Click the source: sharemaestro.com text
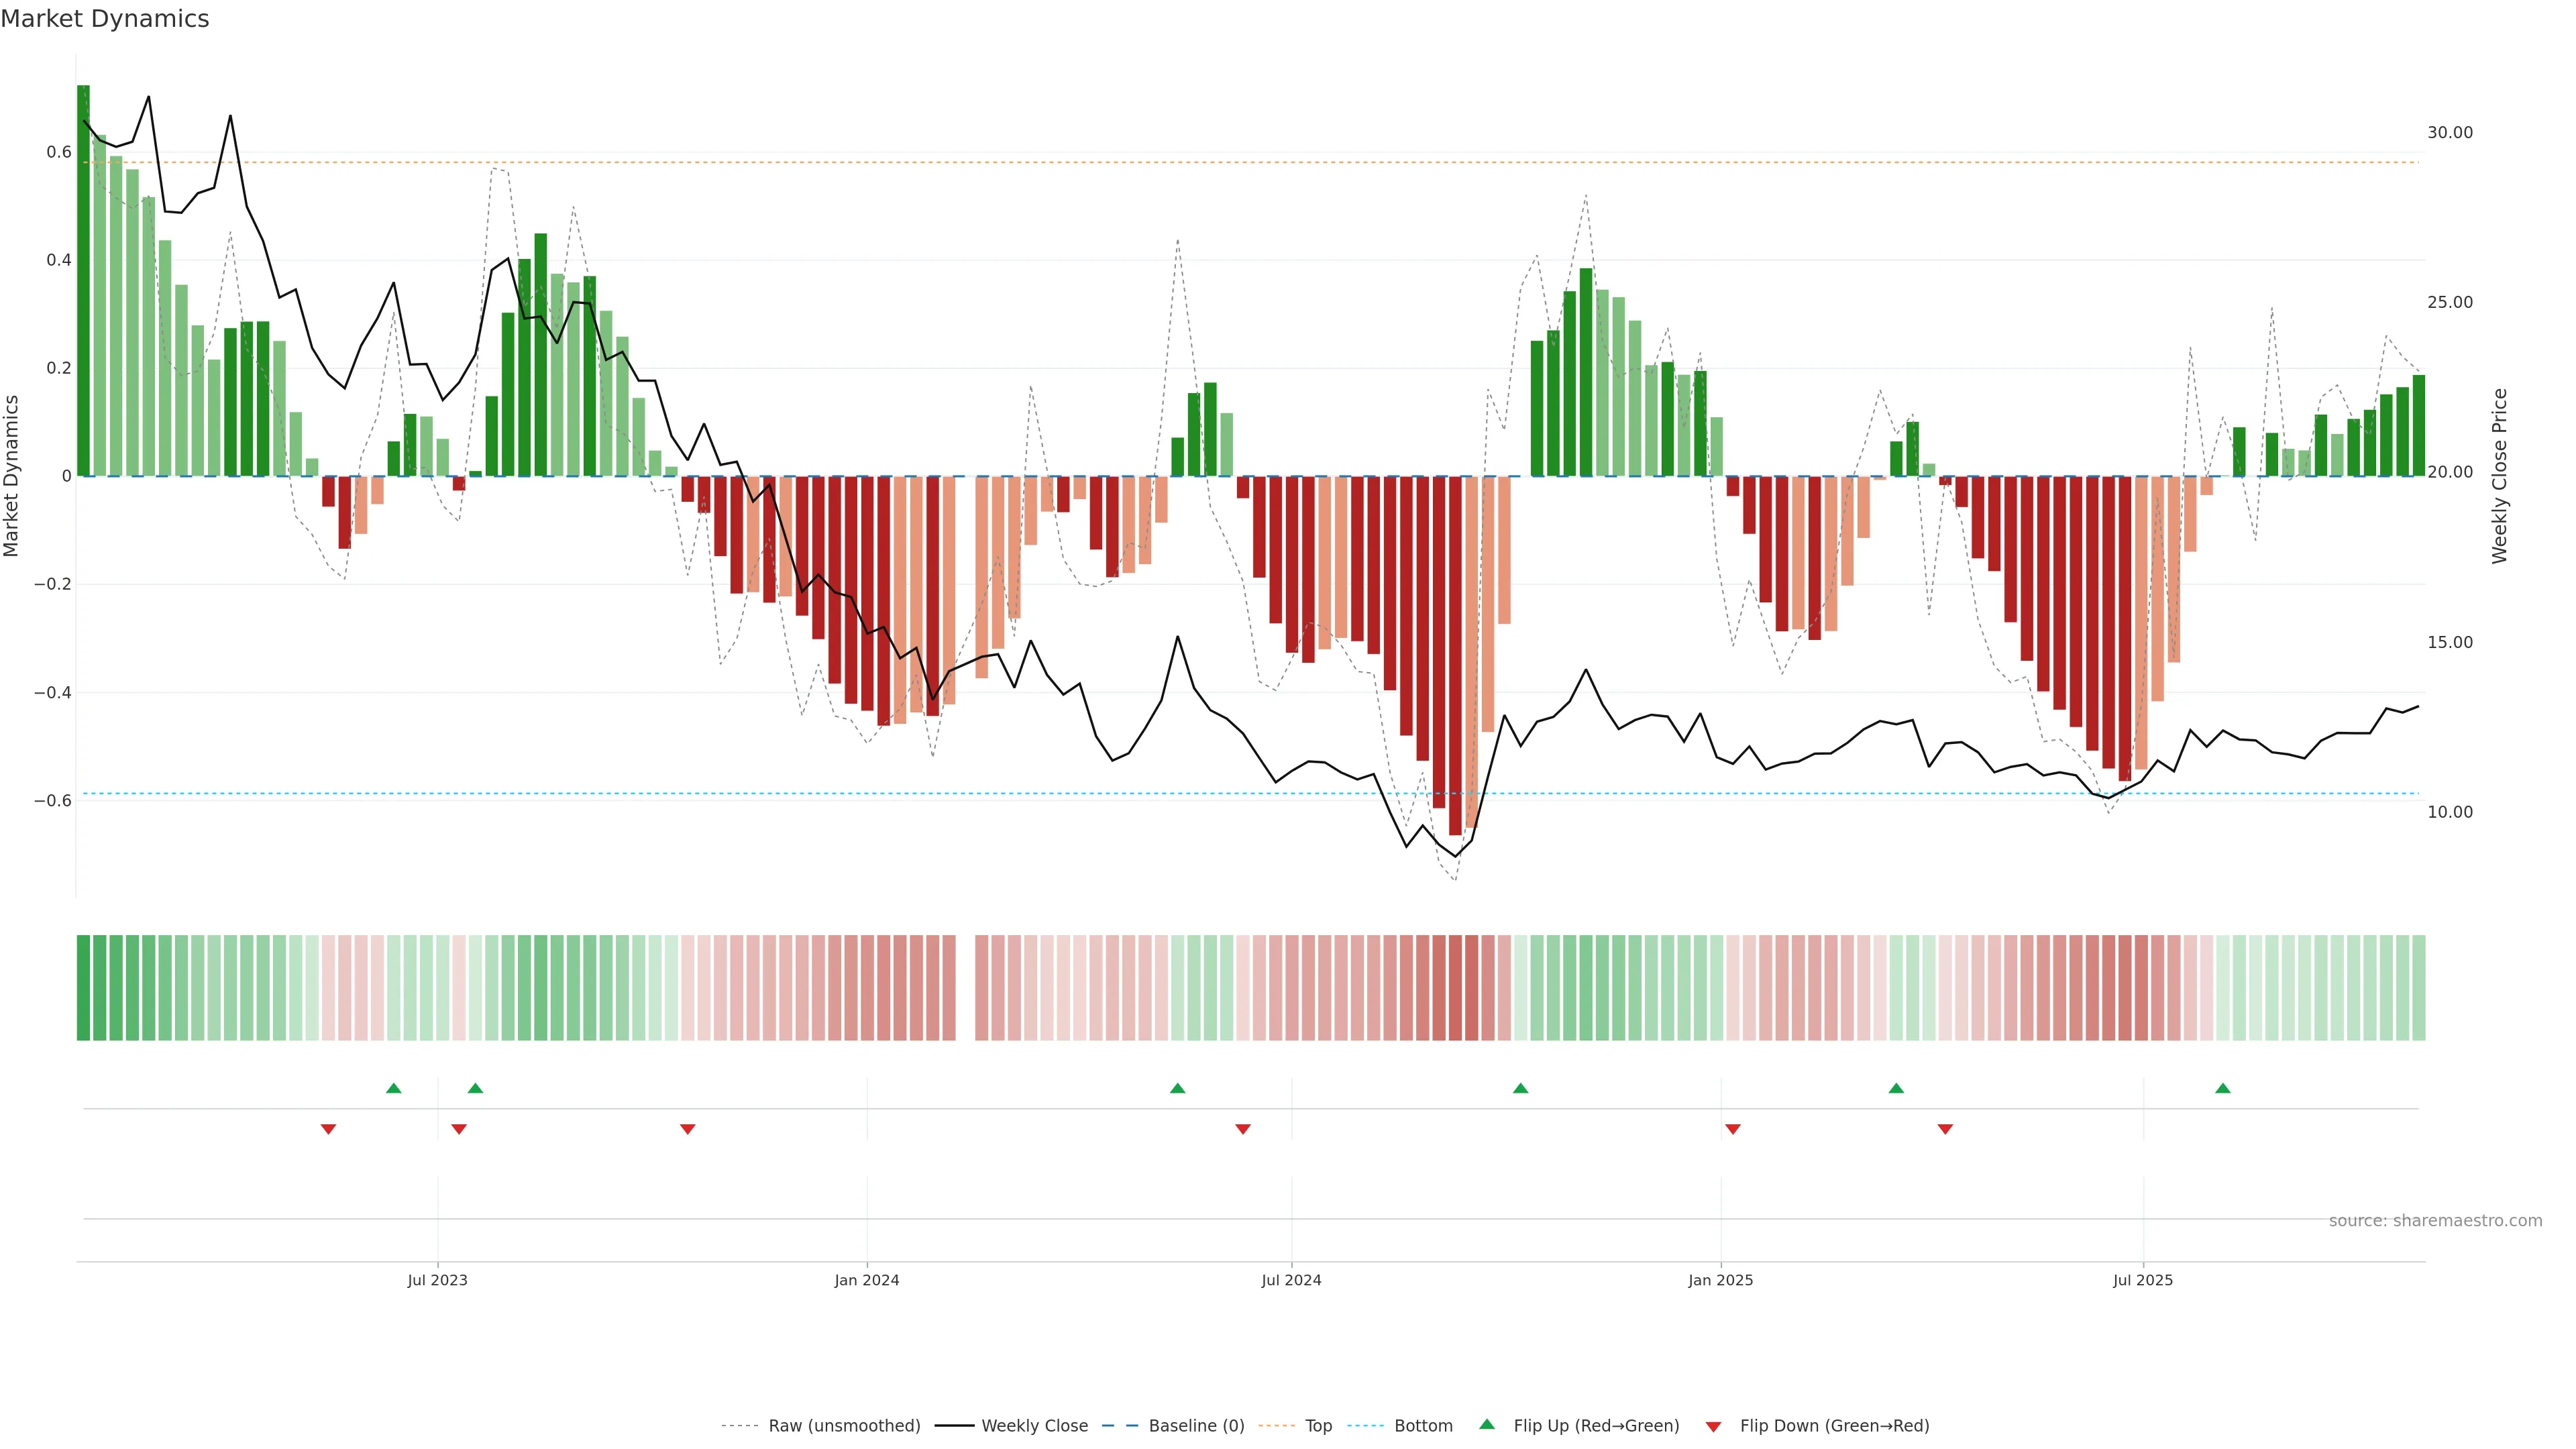The image size is (2576, 1449). tap(2435, 1220)
